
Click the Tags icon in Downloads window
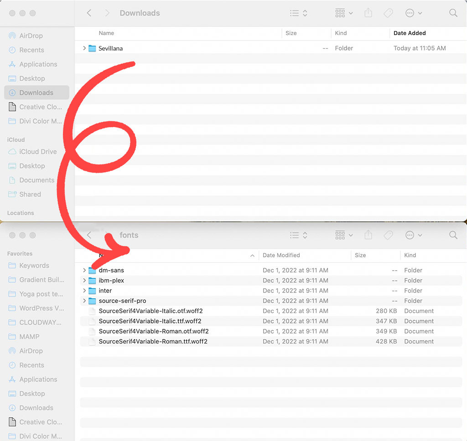388,13
